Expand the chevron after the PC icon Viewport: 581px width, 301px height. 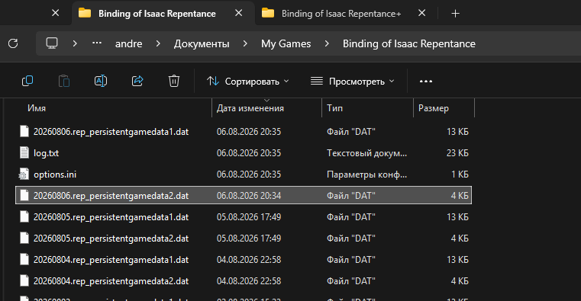[75, 43]
